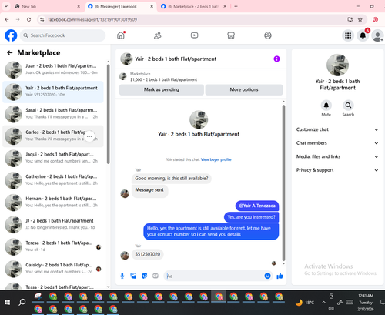
Task: Open the emoji picker
Action: (x=267, y=276)
